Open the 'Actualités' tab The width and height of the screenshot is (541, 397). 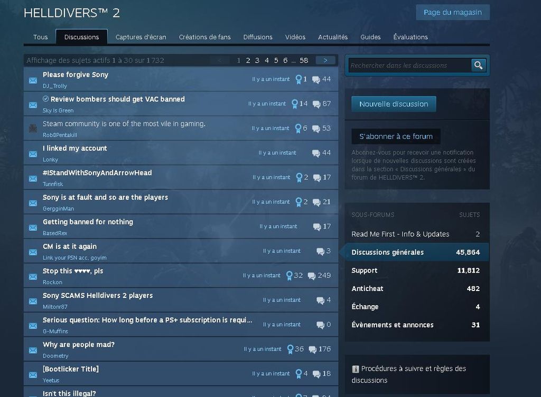[x=333, y=37]
